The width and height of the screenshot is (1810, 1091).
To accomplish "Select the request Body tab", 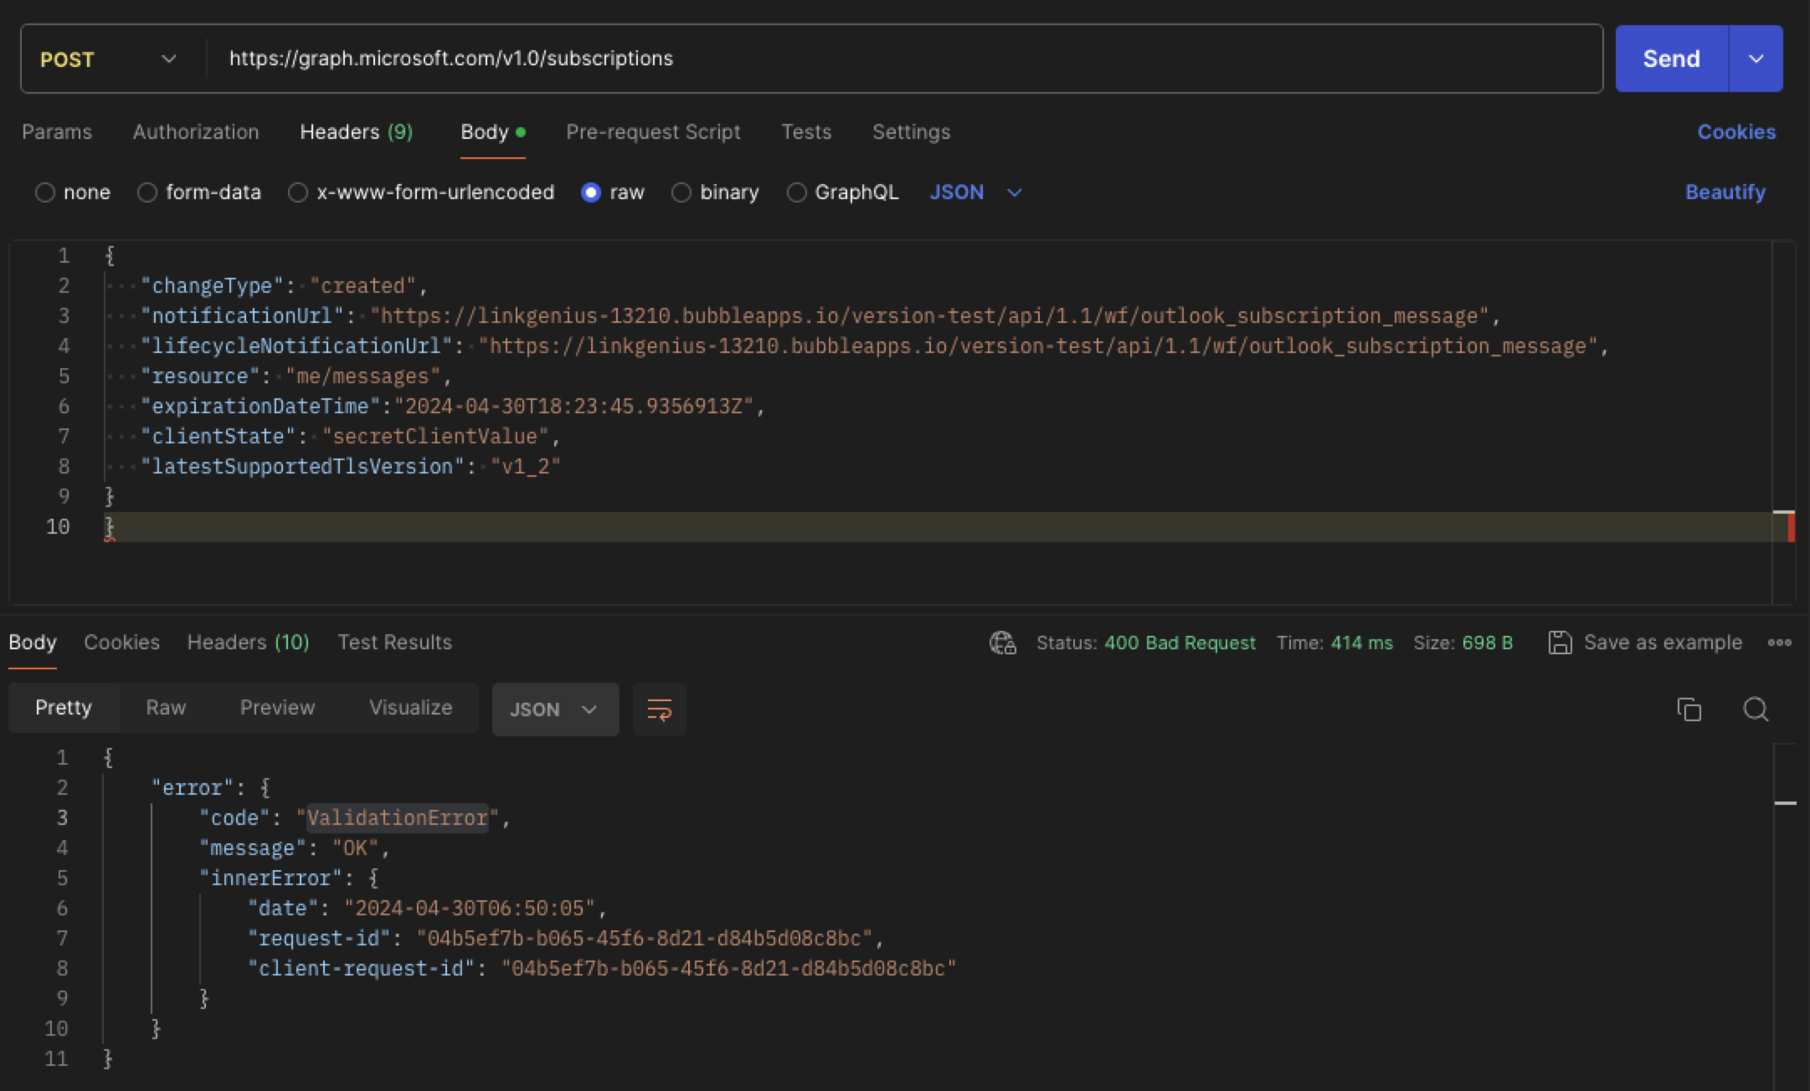I will tap(492, 132).
